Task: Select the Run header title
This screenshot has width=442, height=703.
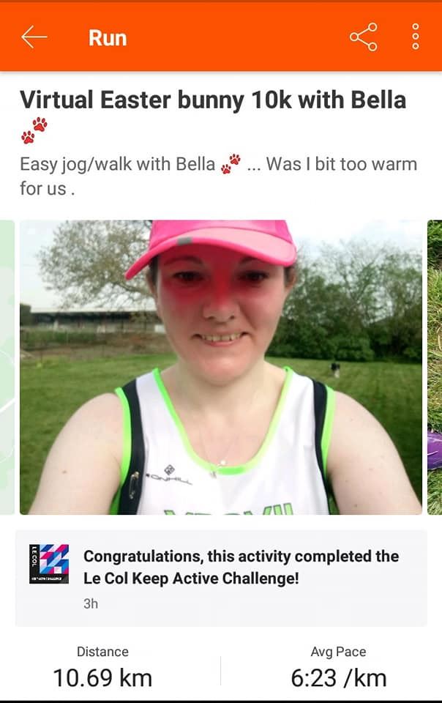Action: 108,37
